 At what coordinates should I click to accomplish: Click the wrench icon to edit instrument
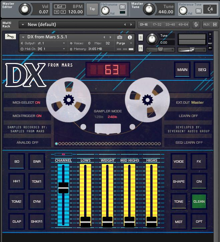(x=10, y=37)
